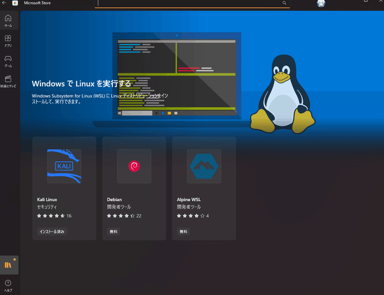Open the user profile avatar
The width and height of the screenshot is (384, 295).
pos(321,3)
